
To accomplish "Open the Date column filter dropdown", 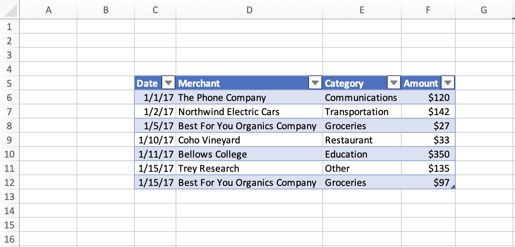I will click(x=169, y=83).
